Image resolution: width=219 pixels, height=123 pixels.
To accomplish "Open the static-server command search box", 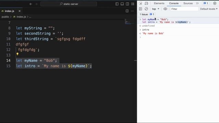I will [69, 4].
